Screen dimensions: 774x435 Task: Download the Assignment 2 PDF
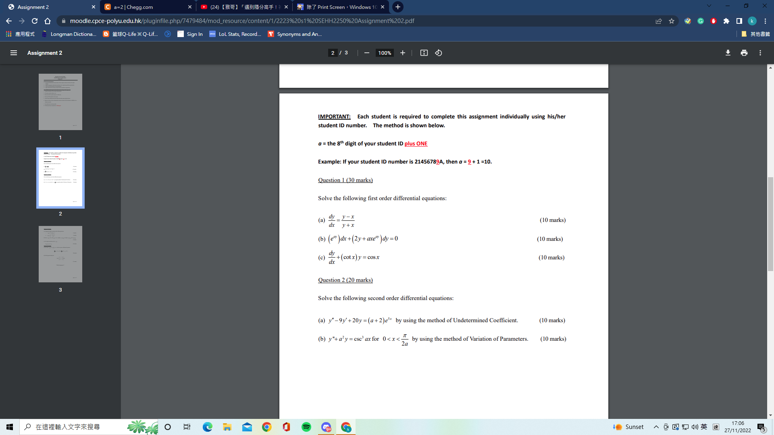[x=728, y=53]
